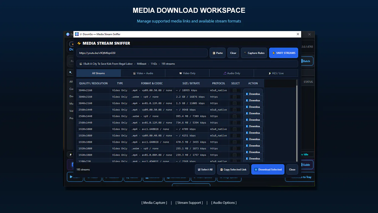
Task: Click Copy Selected Link
Action: point(233,169)
